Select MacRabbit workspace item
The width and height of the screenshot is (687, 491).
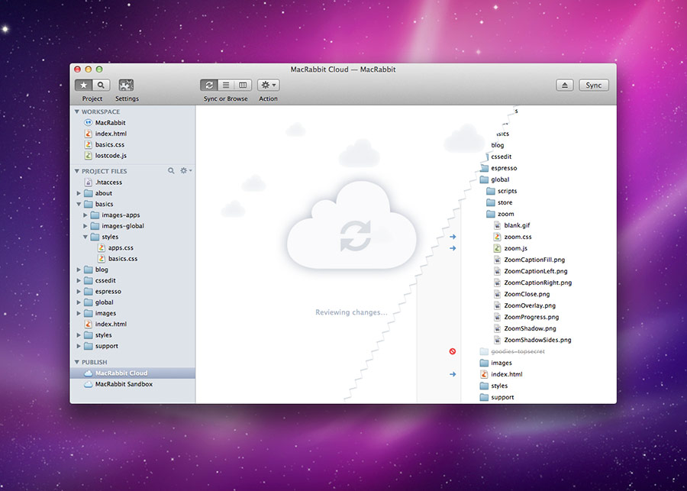[x=132, y=123]
